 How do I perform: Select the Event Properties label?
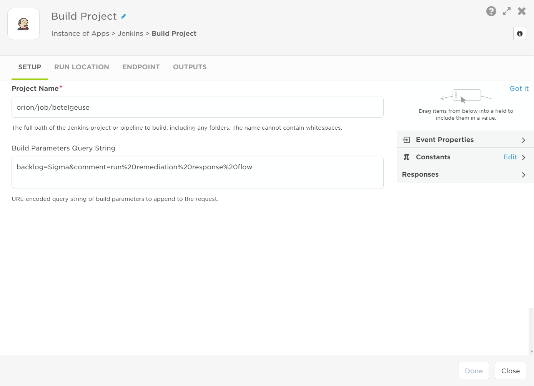click(x=445, y=140)
